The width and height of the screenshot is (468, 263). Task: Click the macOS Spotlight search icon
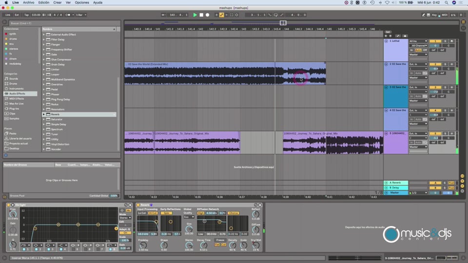pos(446,2)
